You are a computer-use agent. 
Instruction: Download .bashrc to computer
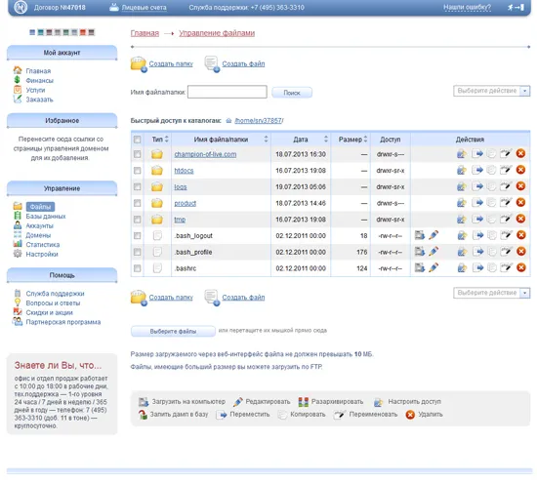tap(420, 267)
